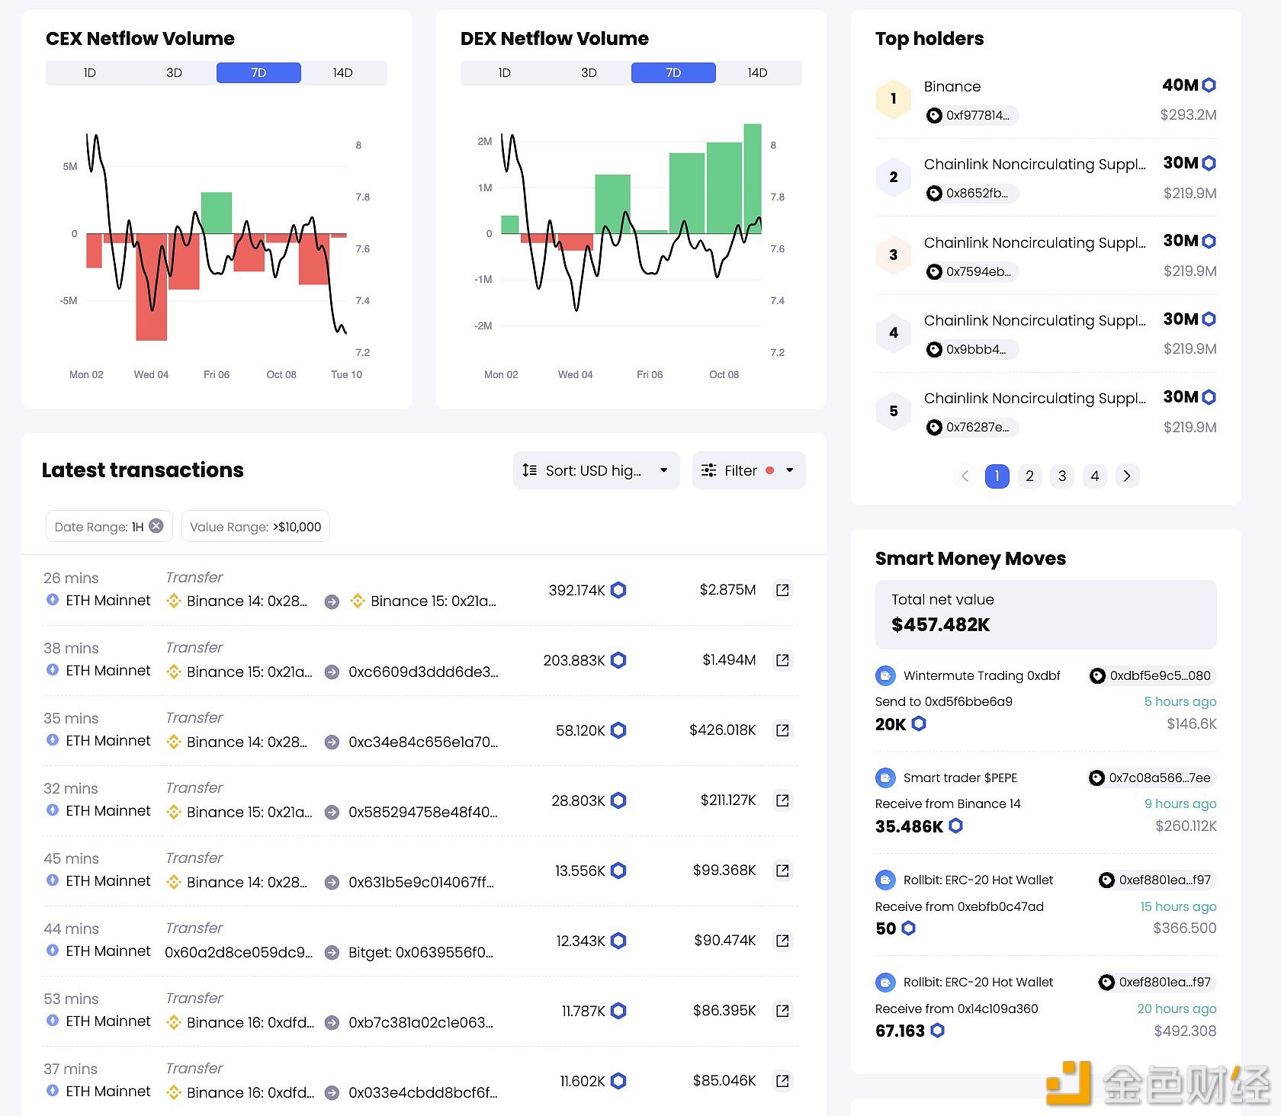Remove the Date Range 1H filter chip
Screen dimensions: 1281x1116
point(156,526)
